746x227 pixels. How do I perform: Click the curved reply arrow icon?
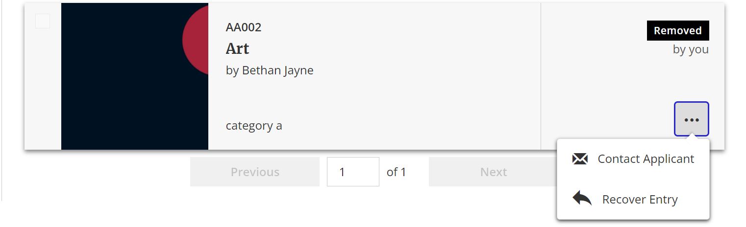[x=582, y=198]
